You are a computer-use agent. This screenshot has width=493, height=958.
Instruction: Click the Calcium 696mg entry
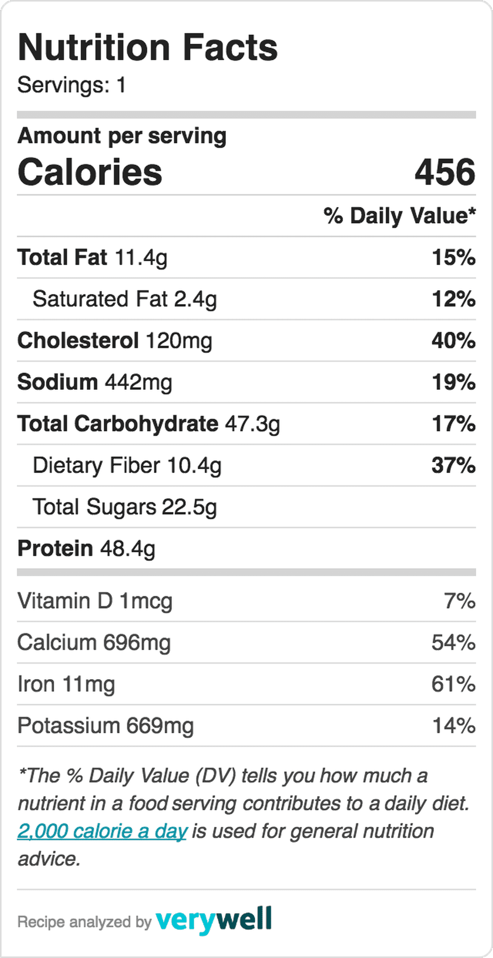pyautogui.click(x=246, y=643)
